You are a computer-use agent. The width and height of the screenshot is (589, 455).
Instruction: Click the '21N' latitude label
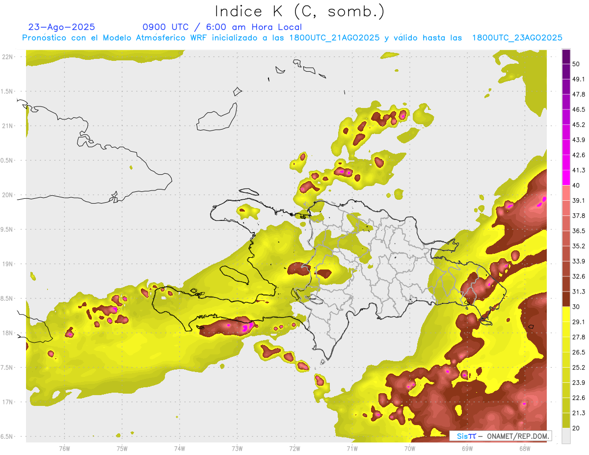tap(7, 126)
